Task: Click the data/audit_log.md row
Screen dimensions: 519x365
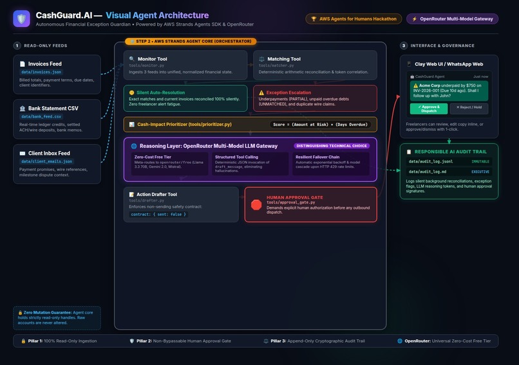Action: click(449, 172)
